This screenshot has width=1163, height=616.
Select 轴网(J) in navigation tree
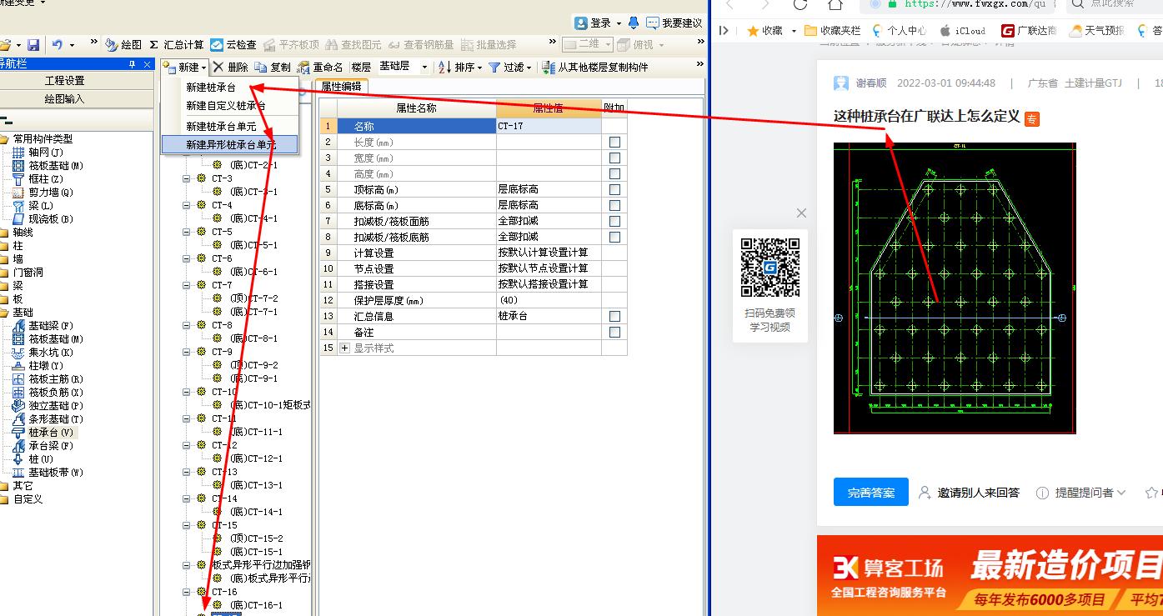pos(38,153)
